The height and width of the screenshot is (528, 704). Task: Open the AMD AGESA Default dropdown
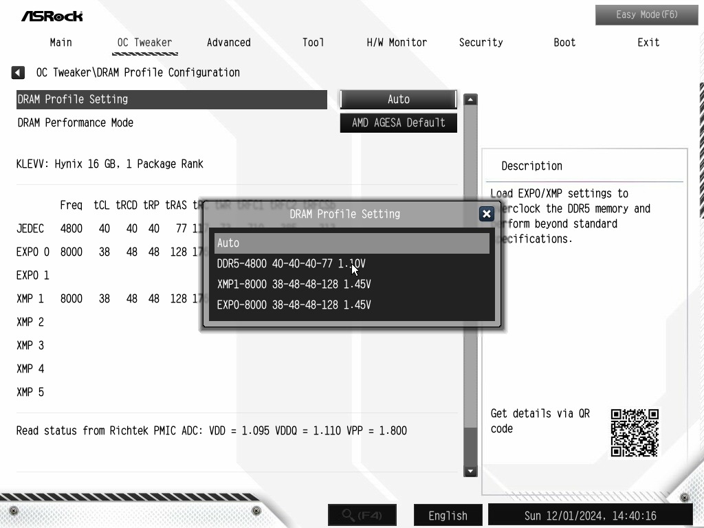point(398,122)
